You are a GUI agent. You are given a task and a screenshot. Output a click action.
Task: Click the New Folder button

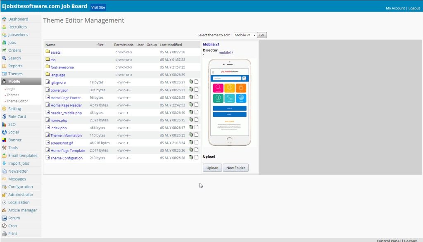(235, 168)
